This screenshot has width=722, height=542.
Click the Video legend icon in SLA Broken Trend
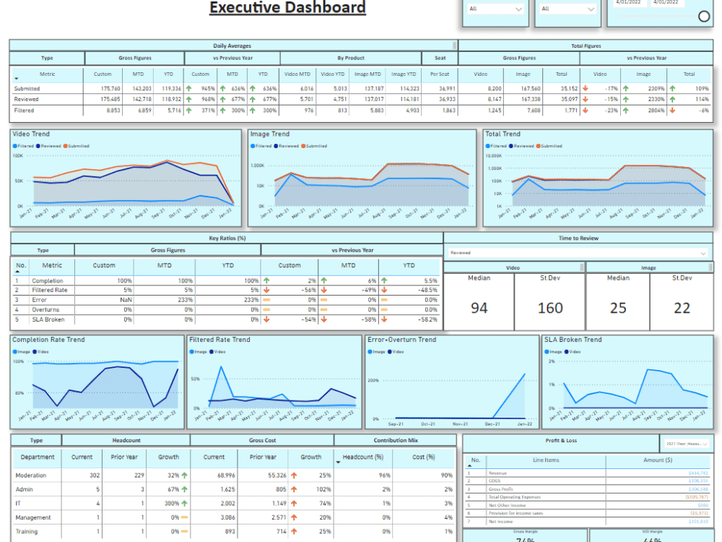click(x=567, y=352)
